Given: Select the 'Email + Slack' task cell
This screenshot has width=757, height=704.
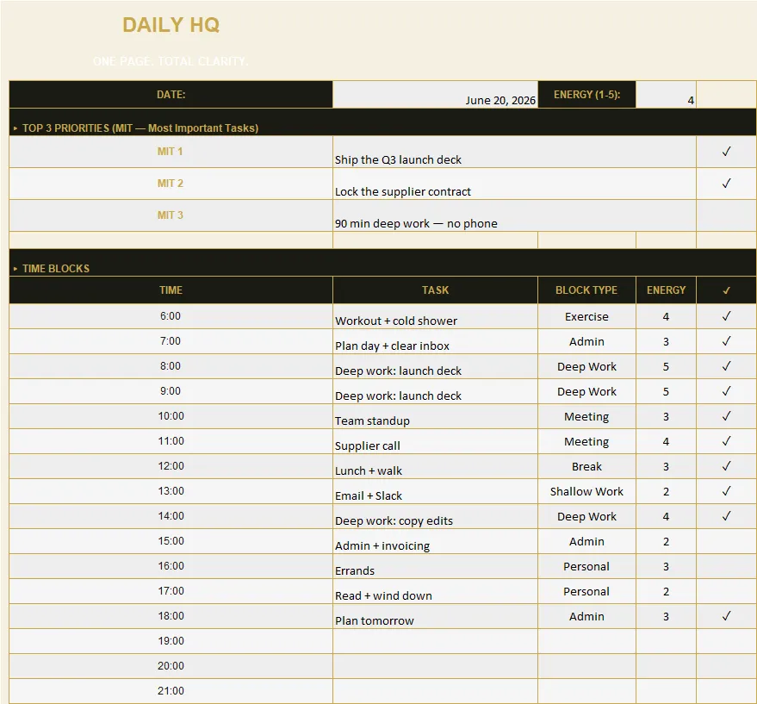Looking at the screenshot, I should (435, 491).
